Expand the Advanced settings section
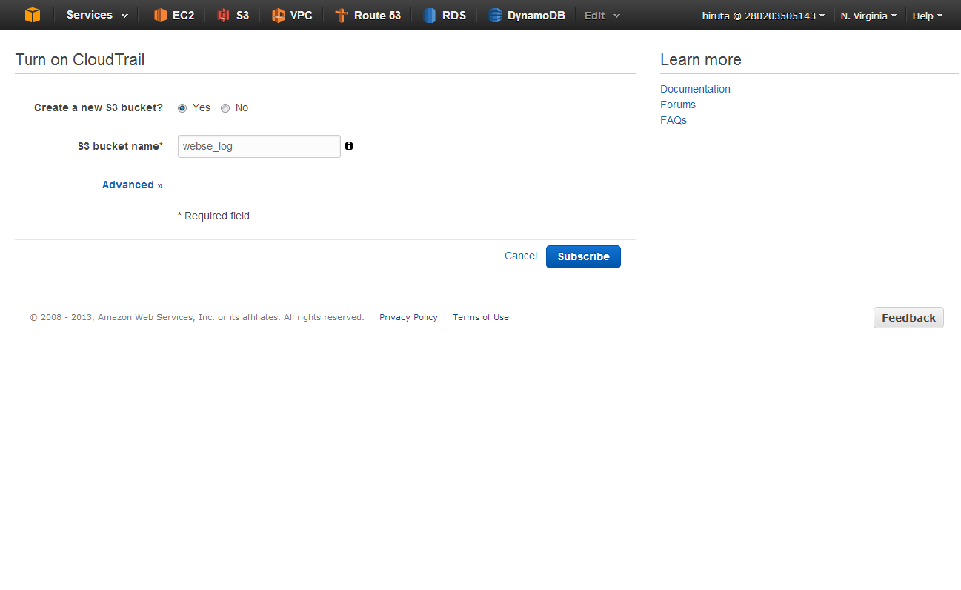Screen dimensions: 961x590 pos(133,185)
